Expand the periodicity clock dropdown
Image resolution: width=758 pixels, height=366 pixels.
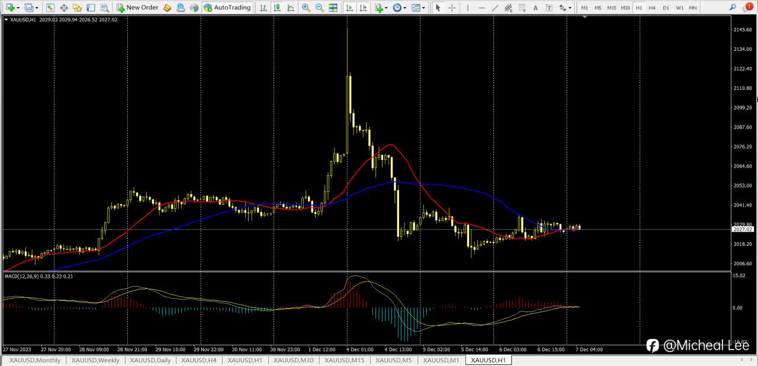(x=404, y=8)
